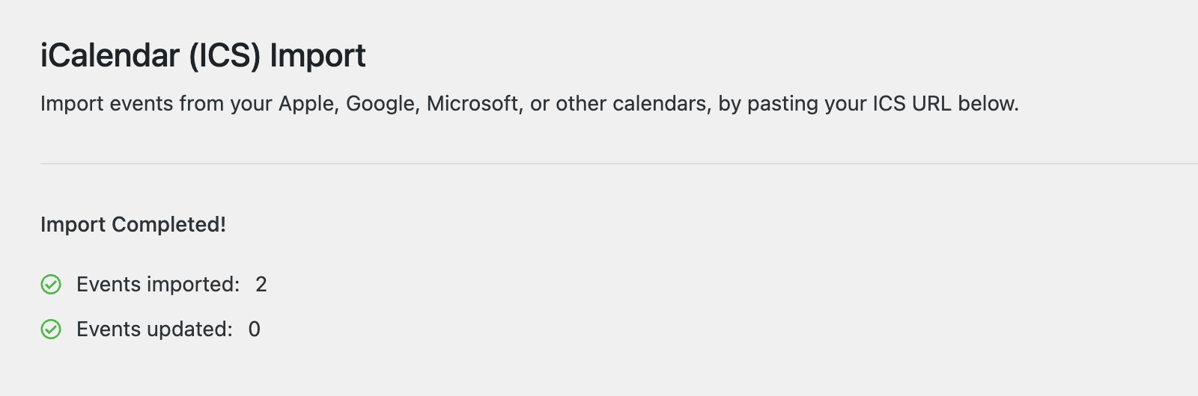Click the Events imported label
Image resolution: width=1198 pixels, height=396 pixels.
(x=158, y=285)
